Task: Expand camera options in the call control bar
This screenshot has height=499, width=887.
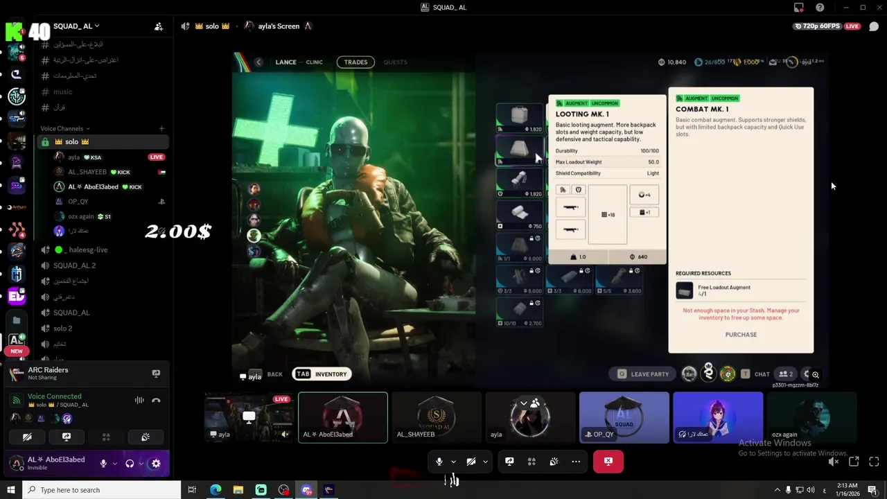Action: [x=485, y=462]
